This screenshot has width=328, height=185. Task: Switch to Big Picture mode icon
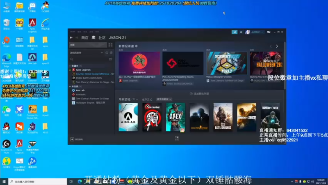click(x=269, y=32)
